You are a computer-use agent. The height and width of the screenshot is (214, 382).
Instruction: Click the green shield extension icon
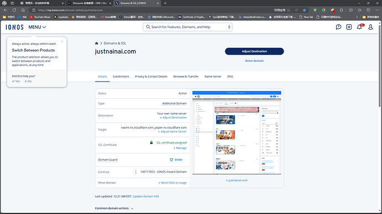[315, 10]
